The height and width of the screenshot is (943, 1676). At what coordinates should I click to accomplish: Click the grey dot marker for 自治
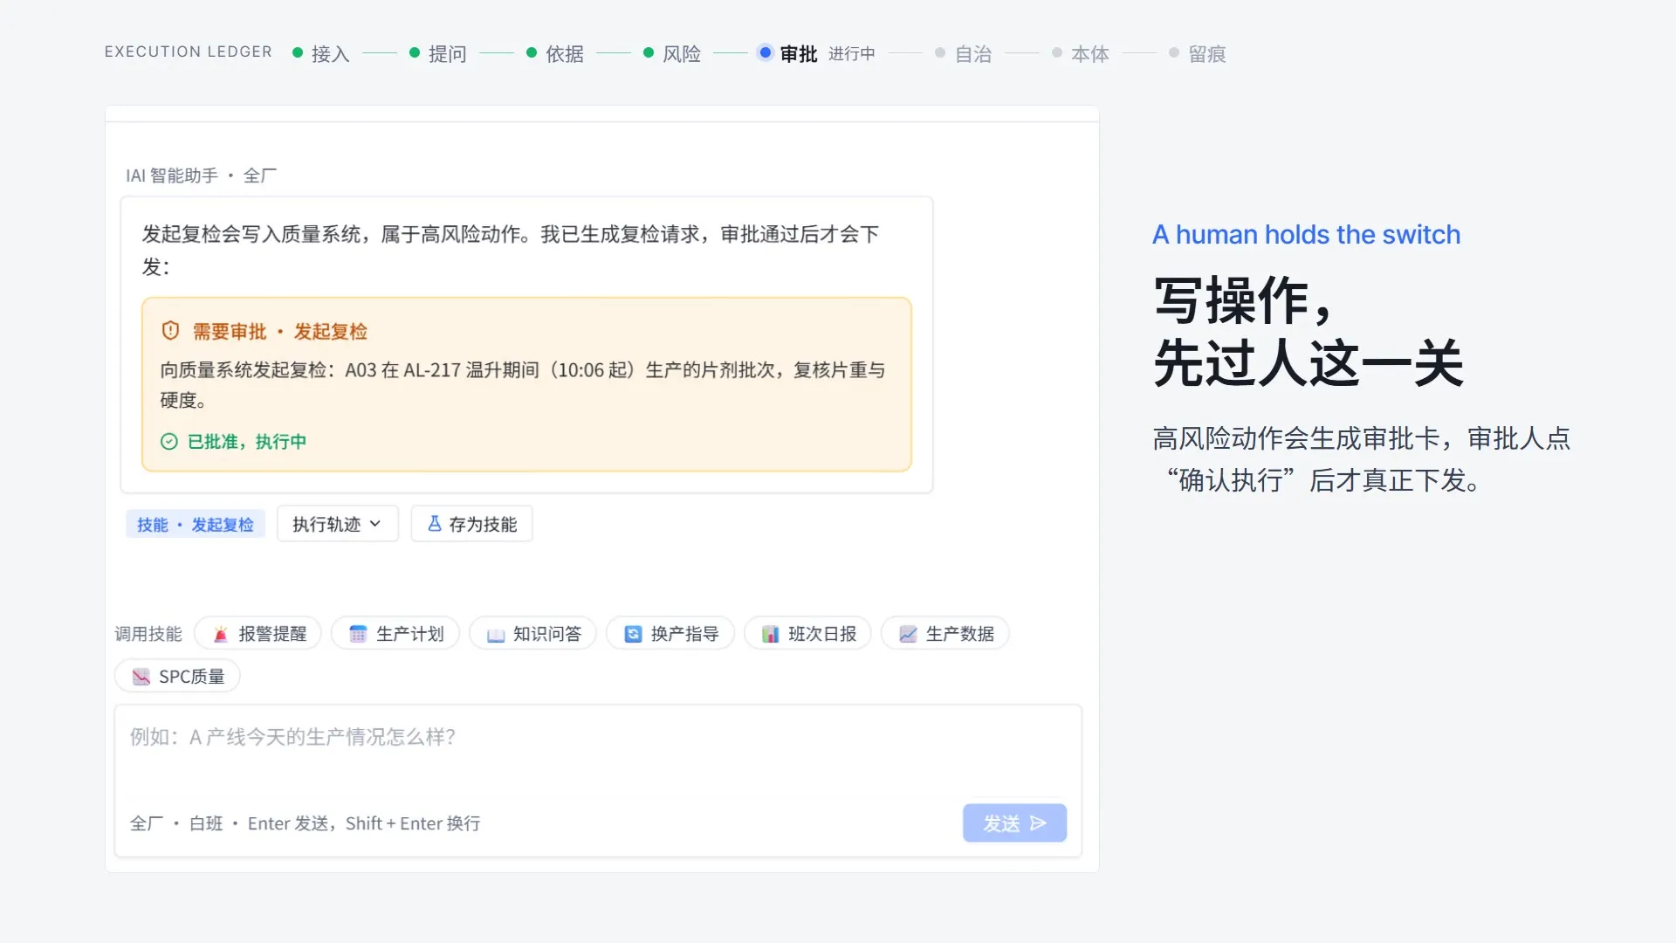(940, 52)
